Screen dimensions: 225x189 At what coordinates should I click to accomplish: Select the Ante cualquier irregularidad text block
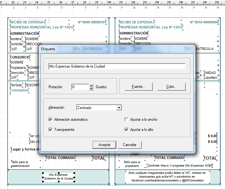click(166, 177)
